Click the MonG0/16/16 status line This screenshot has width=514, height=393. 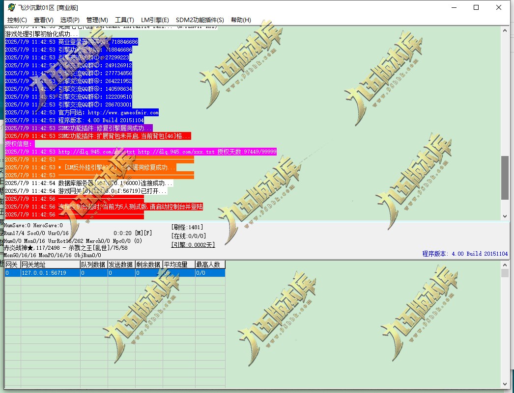coord(53,255)
